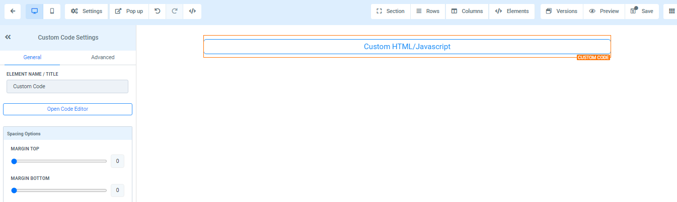Image resolution: width=677 pixels, height=202 pixels.
Task: Switch to desktop view mode
Action: point(34,11)
